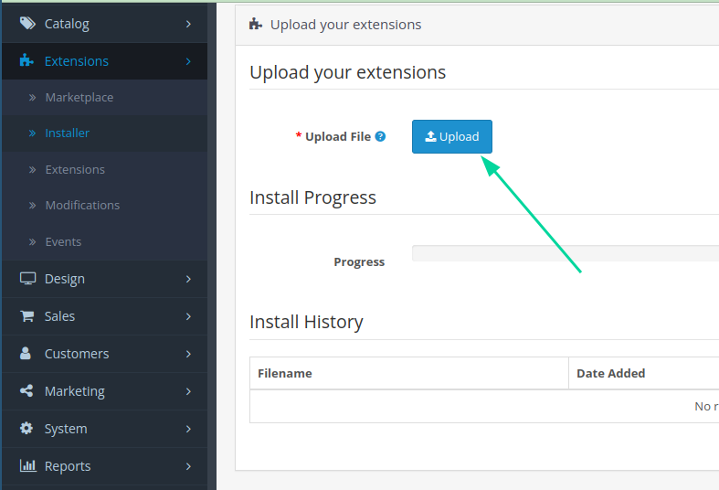Click the Extensions puzzle piece icon
Screen dimensions: 719x490
pyautogui.click(x=27, y=61)
